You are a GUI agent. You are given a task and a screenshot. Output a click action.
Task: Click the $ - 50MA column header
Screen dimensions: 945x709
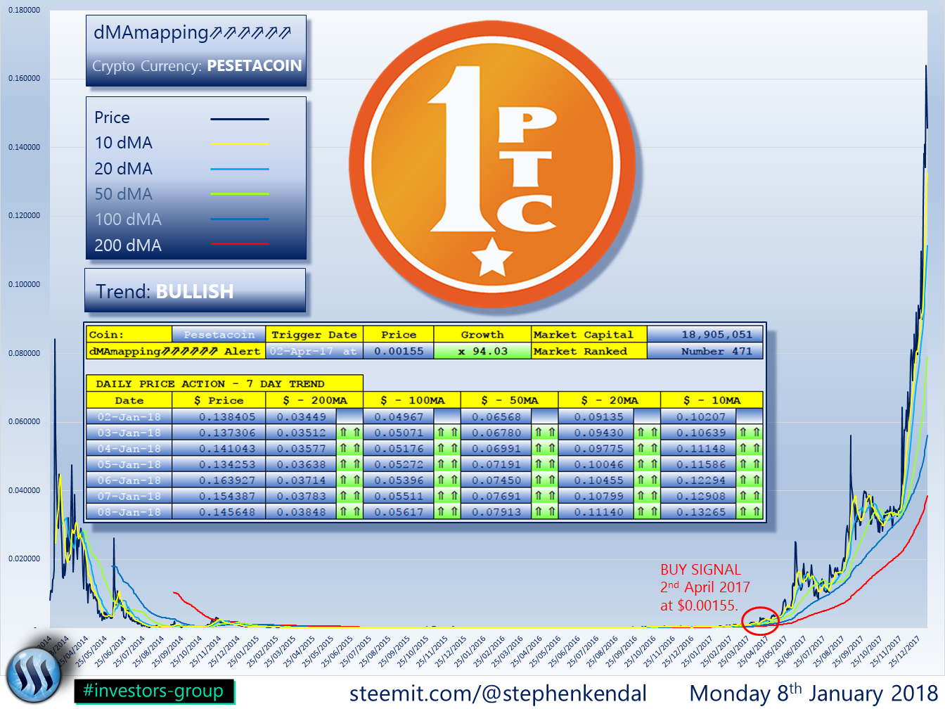(510, 400)
